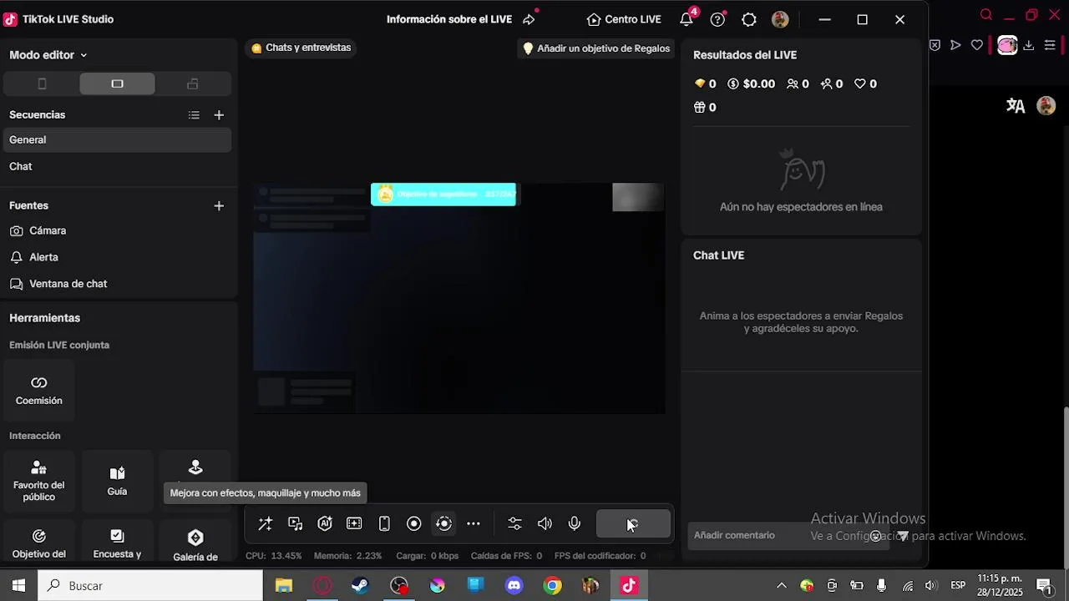This screenshot has height=601, width=1069.
Task: Mute the speaker output
Action: click(x=545, y=523)
